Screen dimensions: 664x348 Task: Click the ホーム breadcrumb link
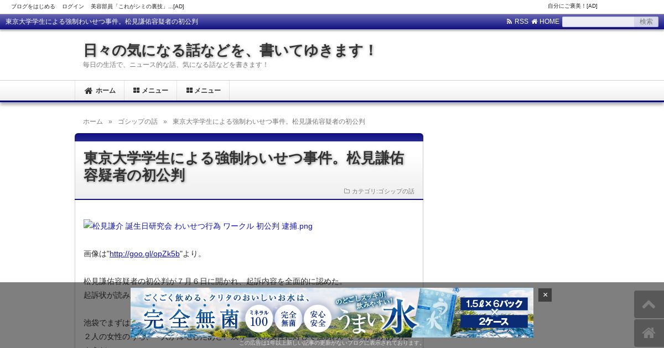coord(93,122)
